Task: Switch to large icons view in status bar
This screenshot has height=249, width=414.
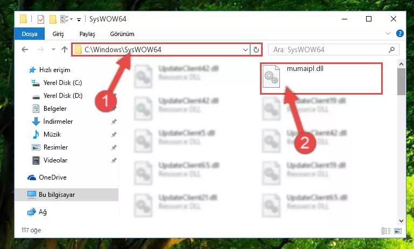Action: point(398,231)
